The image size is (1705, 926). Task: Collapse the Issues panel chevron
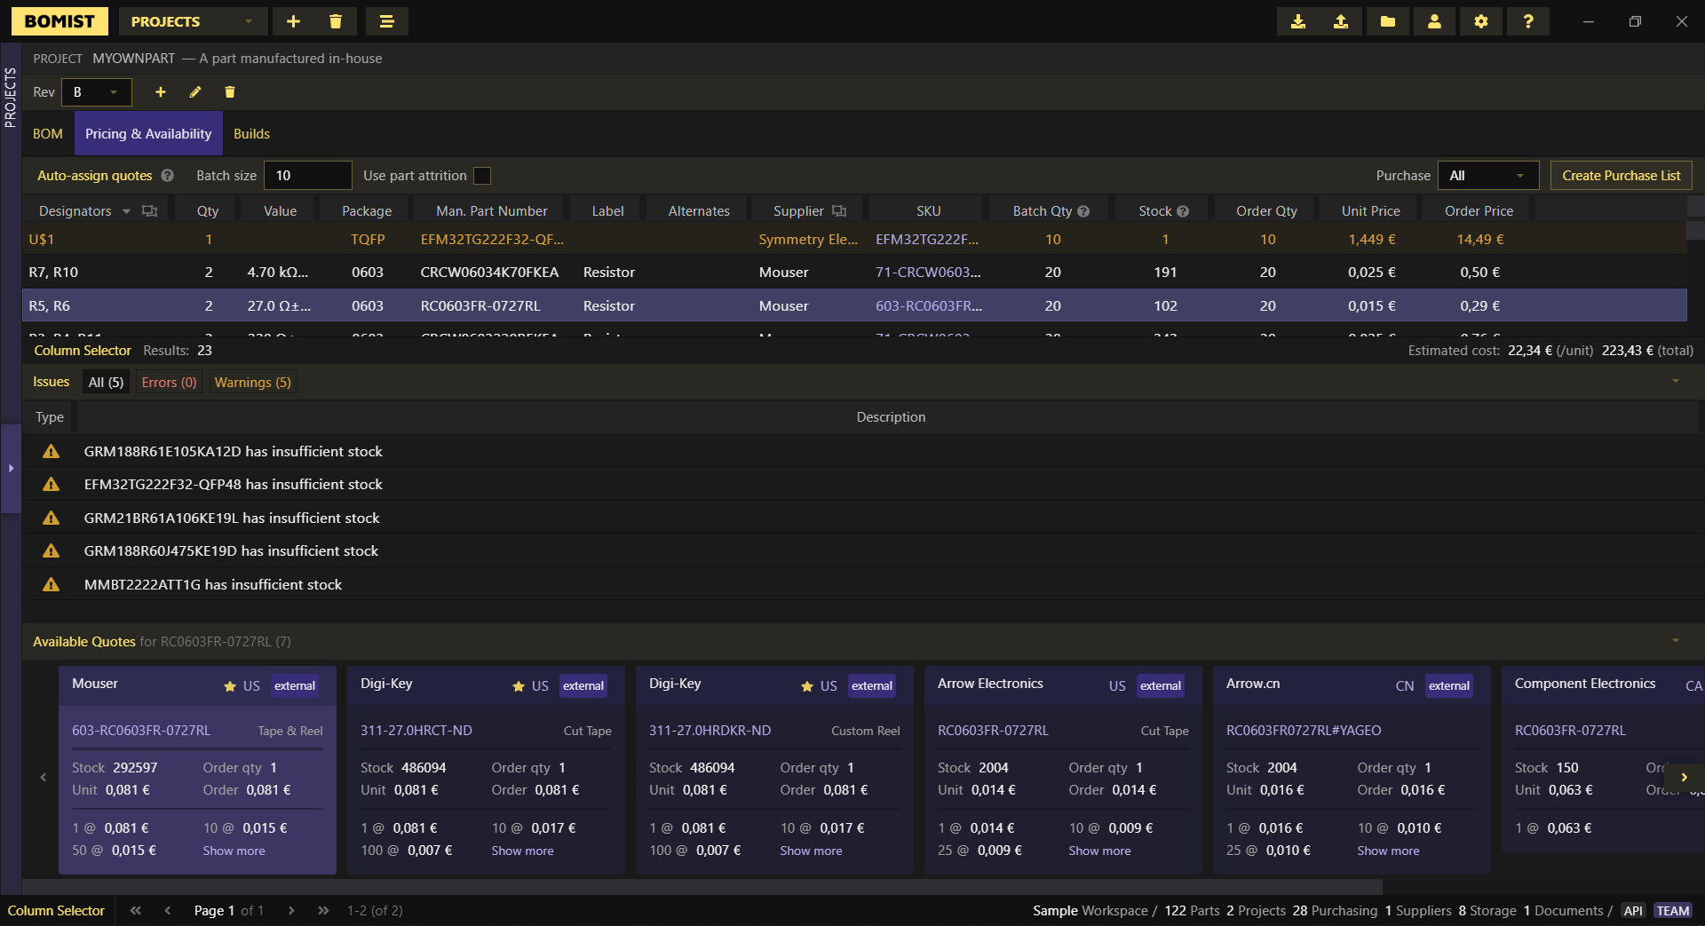[1676, 382]
